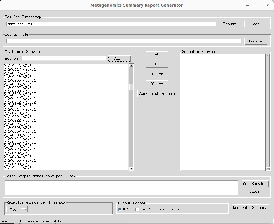Minimize the report generator window
This screenshot has height=224, width=274.
coord(248,5)
